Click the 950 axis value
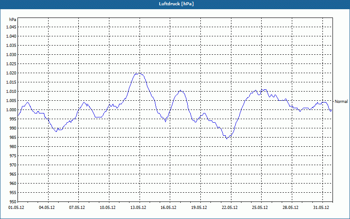 [13, 202]
